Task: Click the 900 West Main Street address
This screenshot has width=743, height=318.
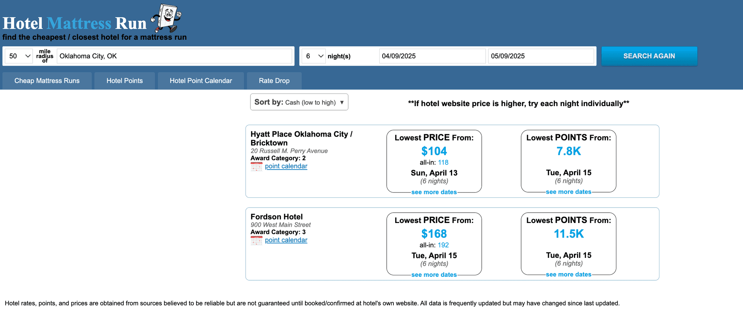Action: pos(280,225)
